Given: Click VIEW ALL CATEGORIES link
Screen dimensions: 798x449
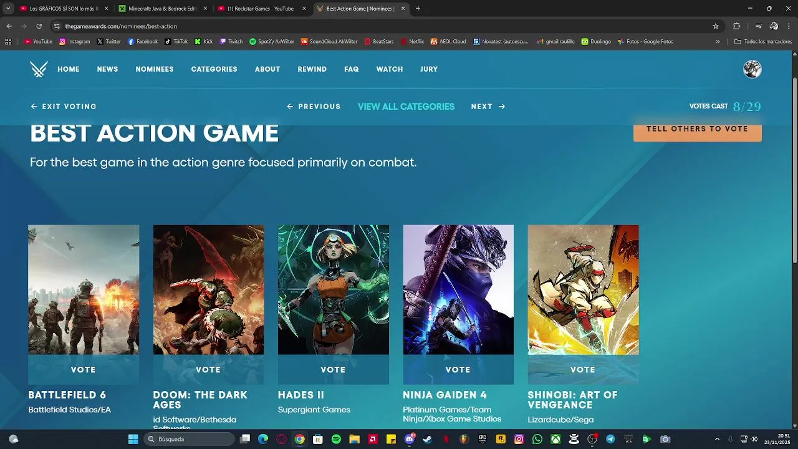Looking at the screenshot, I should (x=406, y=107).
